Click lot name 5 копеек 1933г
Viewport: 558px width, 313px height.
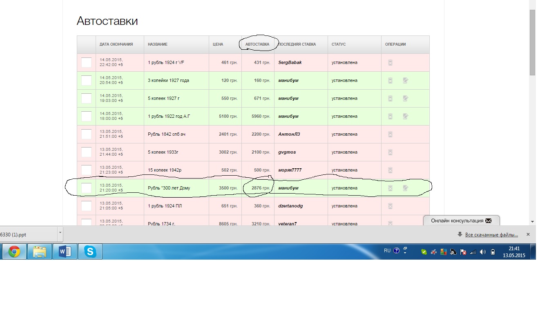pos(163,152)
